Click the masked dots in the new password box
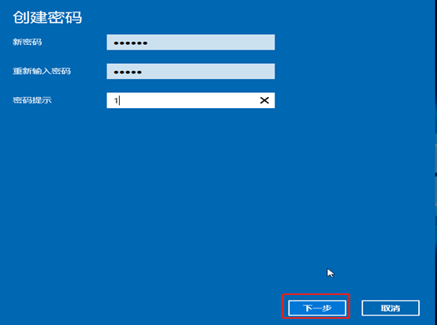437x325 pixels. click(x=130, y=43)
